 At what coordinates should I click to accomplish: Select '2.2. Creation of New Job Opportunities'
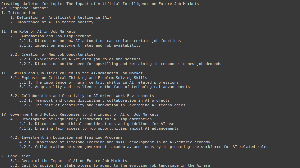click(53, 55)
